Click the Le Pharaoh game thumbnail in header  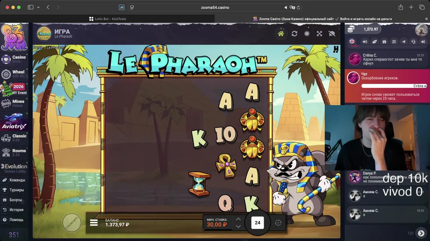[44, 33]
